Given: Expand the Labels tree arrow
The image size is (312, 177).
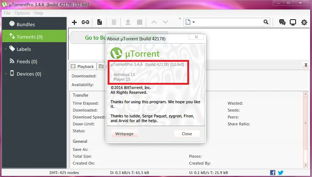Looking at the screenshot, I should click(6, 49).
